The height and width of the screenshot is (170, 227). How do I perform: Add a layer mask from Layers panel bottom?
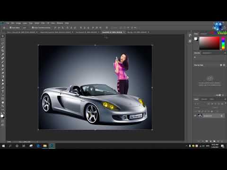coord(207,141)
